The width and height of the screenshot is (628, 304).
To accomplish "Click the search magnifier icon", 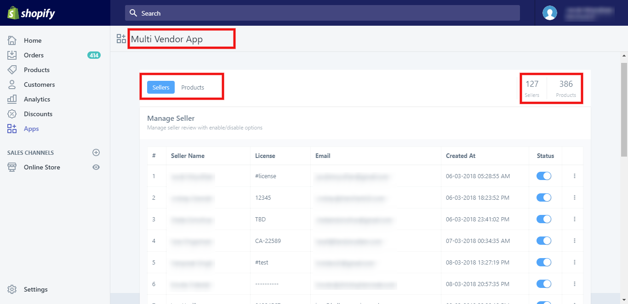I will (133, 13).
